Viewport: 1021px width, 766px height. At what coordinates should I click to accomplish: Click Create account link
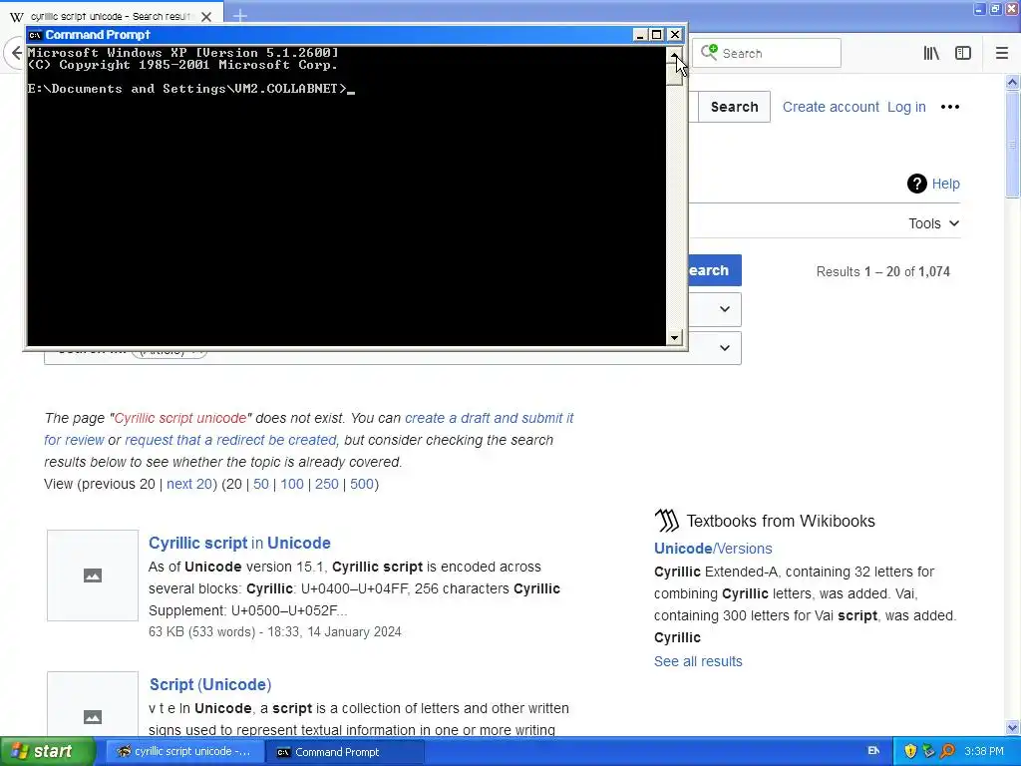831,107
